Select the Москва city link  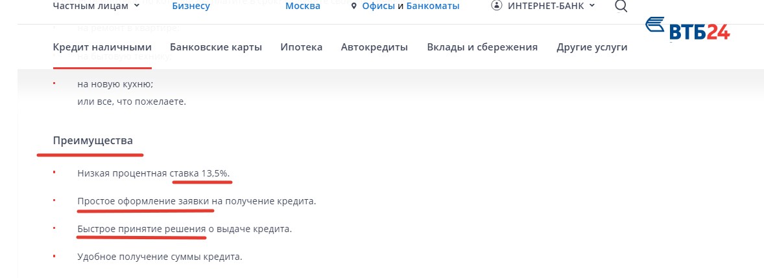(x=302, y=6)
